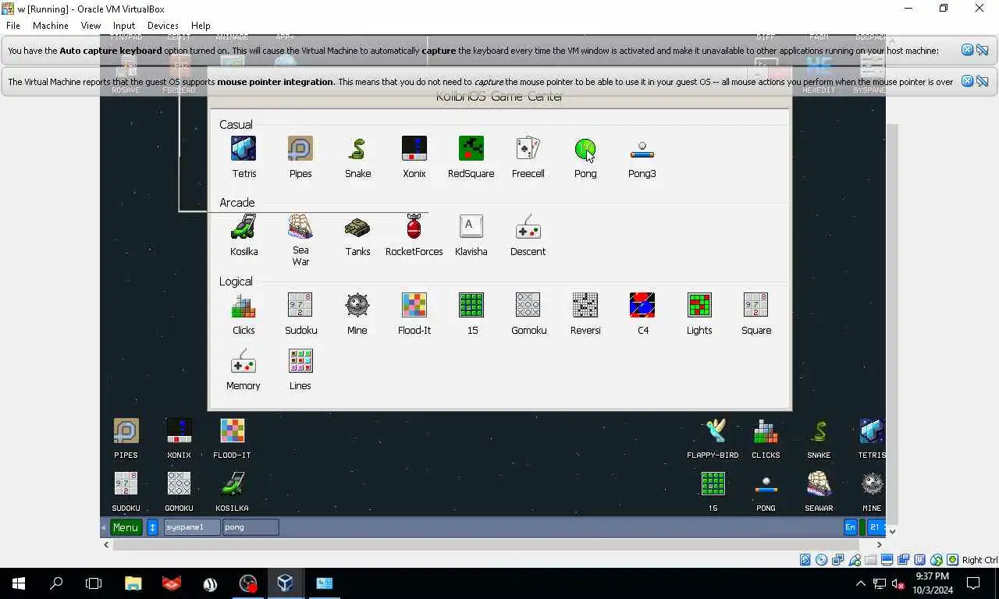The height and width of the screenshot is (599, 999).
Task: Open the VirtualBox File menu
Action: point(13,26)
